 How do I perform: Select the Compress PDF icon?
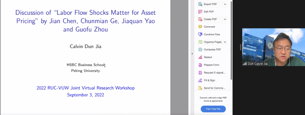point(200,50)
